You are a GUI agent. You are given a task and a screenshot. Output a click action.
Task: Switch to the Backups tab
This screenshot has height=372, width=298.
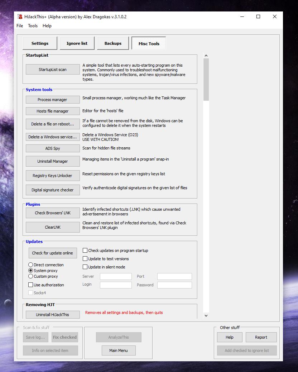tap(113, 43)
